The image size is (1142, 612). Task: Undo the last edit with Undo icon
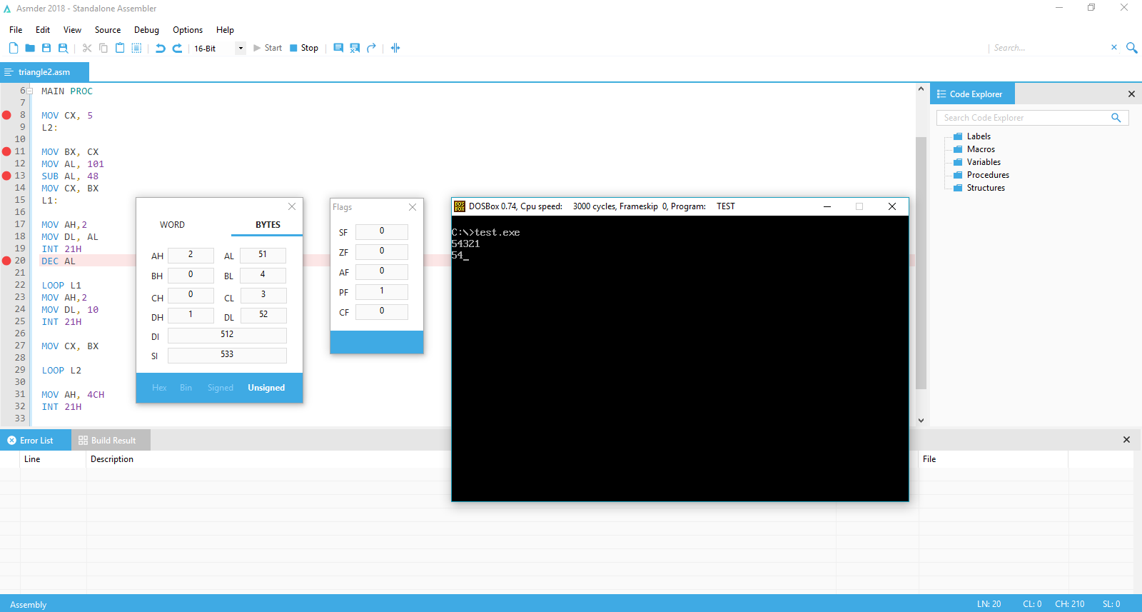click(161, 48)
